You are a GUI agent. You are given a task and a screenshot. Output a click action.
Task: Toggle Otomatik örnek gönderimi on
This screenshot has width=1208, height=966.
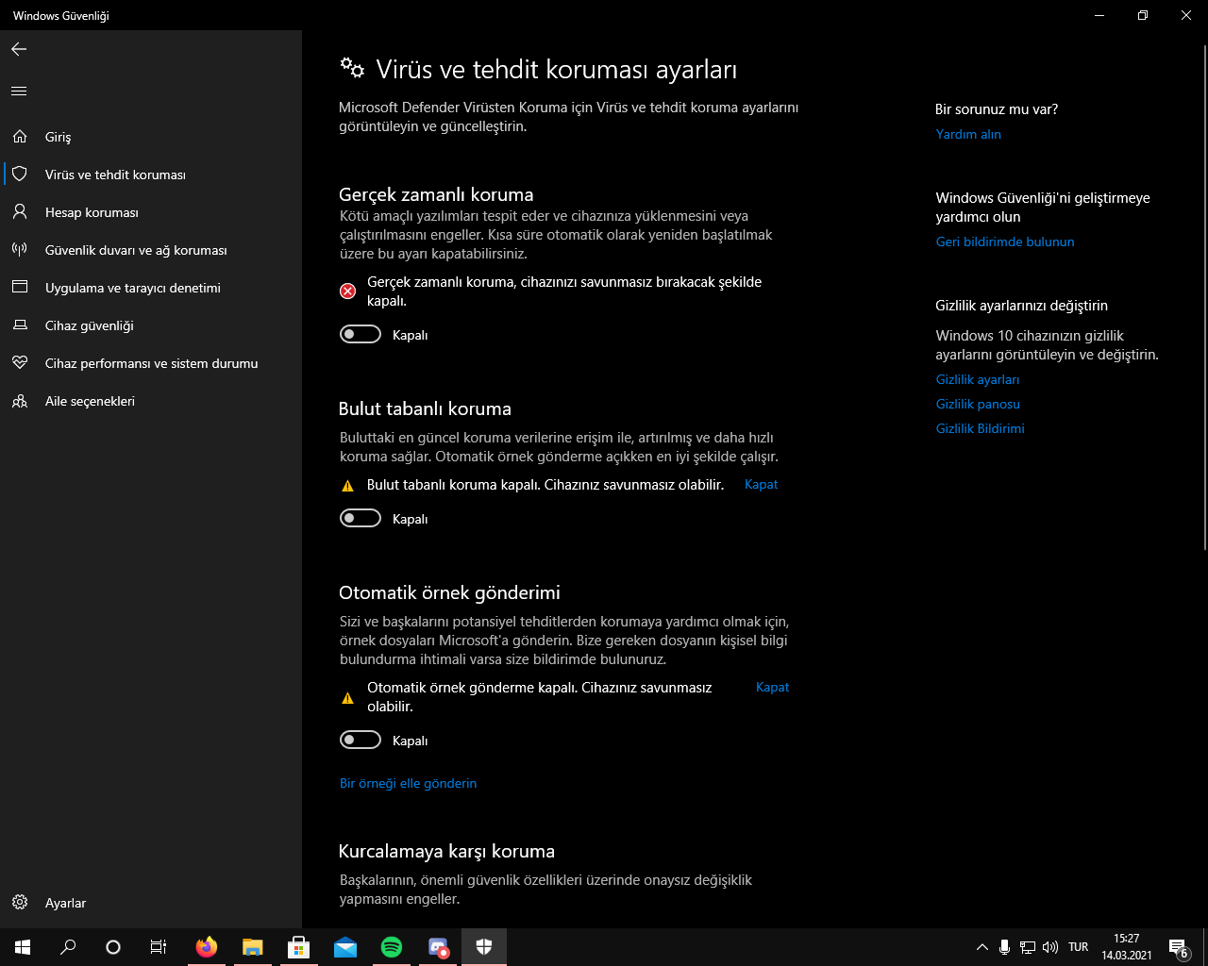pyautogui.click(x=361, y=740)
